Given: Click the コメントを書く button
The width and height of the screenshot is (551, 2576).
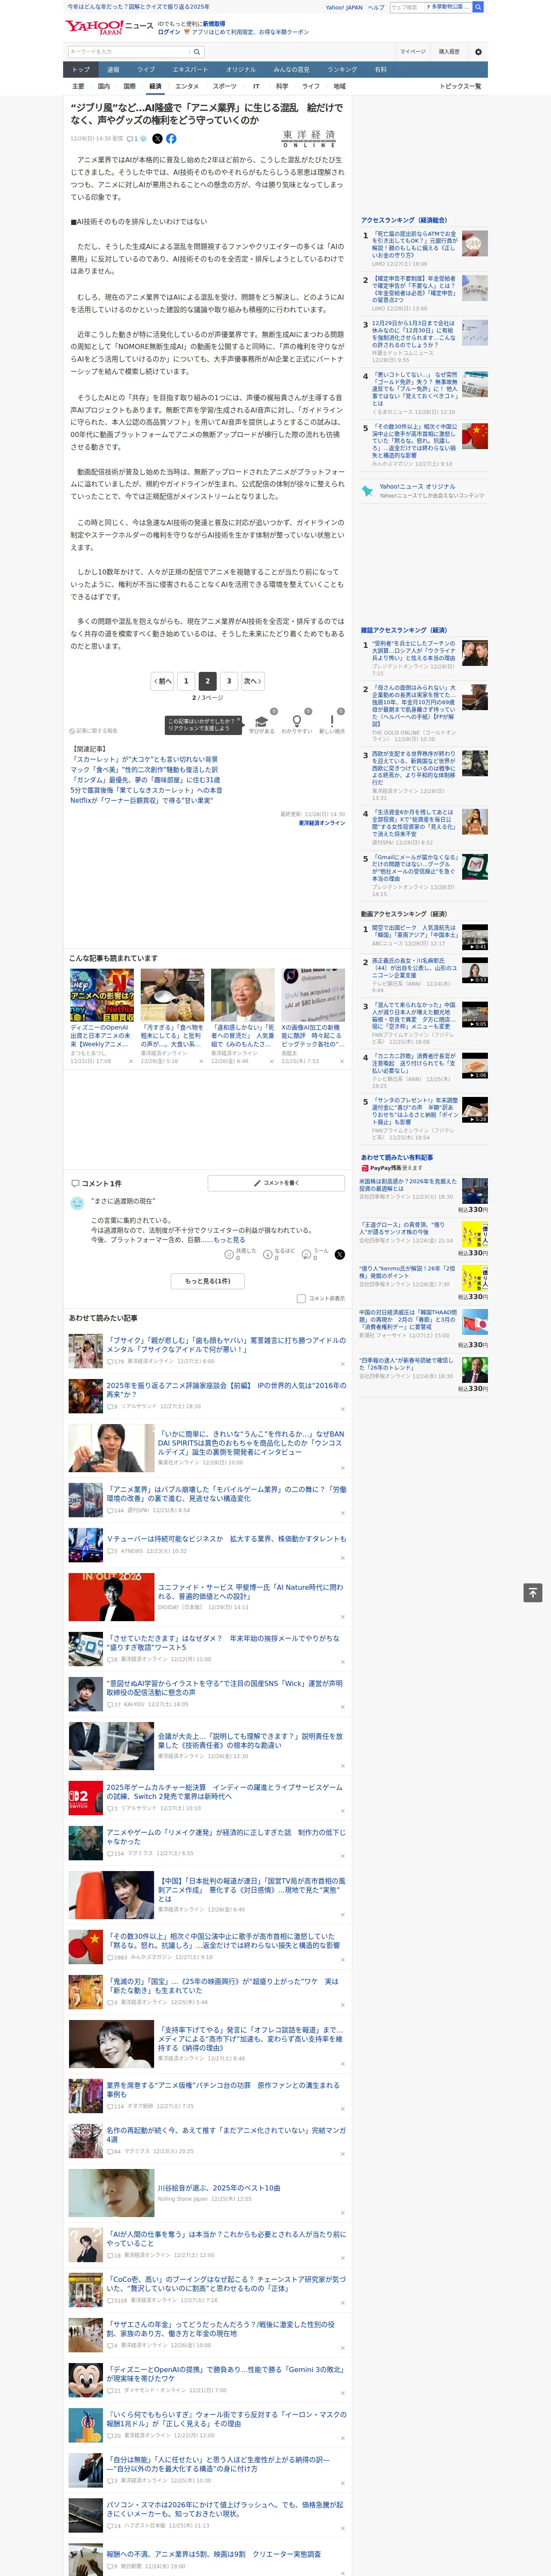Looking at the screenshot, I should tap(277, 1183).
